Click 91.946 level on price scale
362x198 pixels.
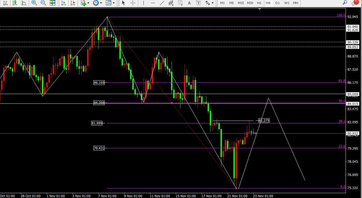(x=353, y=27)
